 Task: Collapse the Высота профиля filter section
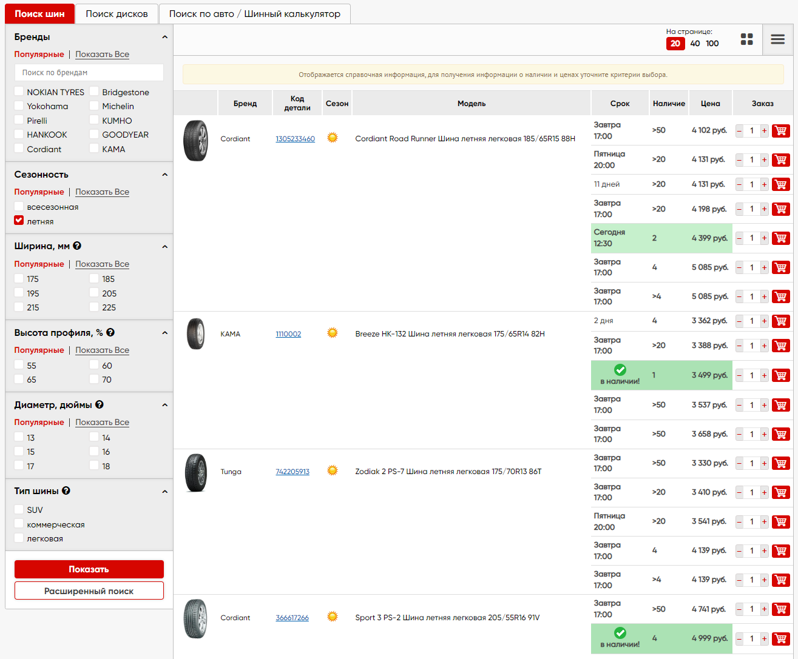[x=164, y=333]
